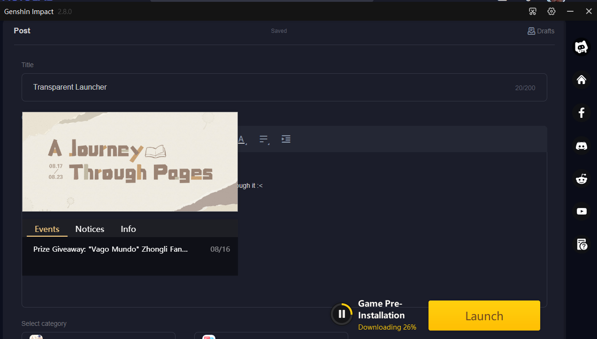Open the Reddit sidebar icon
Viewport: 597px width, 339px height.
(582, 178)
